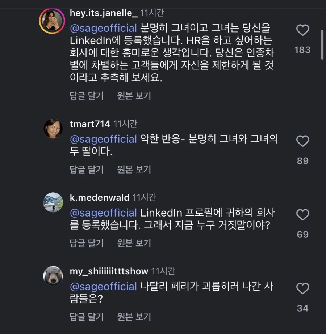Reveal original of k.medenwald's comment

tap(134, 243)
